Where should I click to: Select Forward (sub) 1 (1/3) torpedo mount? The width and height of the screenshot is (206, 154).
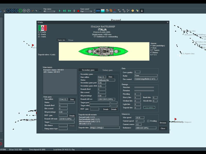click(x=99, y=117)
